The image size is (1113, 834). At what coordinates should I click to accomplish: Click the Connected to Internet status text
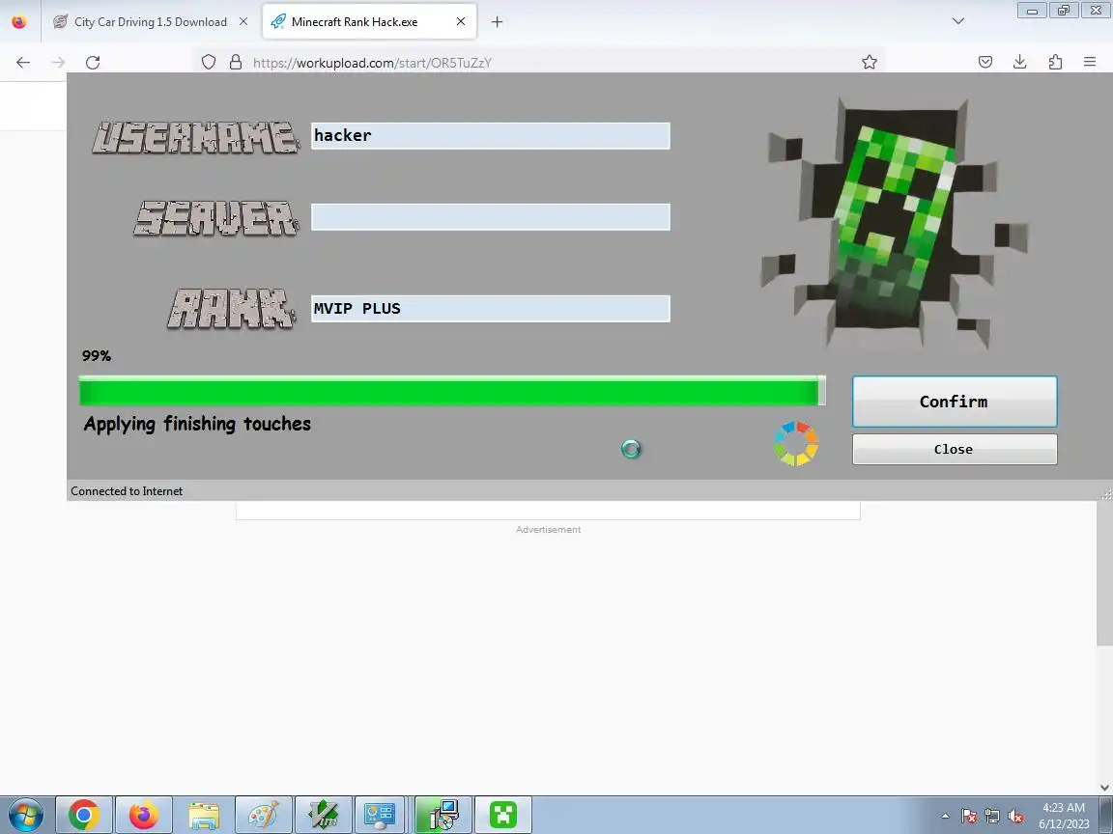pyautogui.click(x=127, y=491)
